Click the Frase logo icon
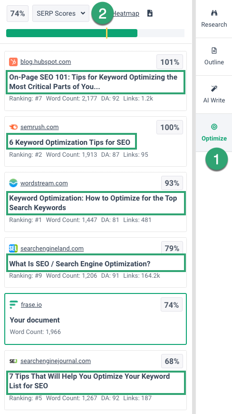 (x=14, y=305)
